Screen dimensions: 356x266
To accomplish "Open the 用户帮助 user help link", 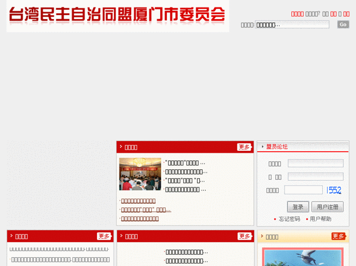I will point(320,219).
